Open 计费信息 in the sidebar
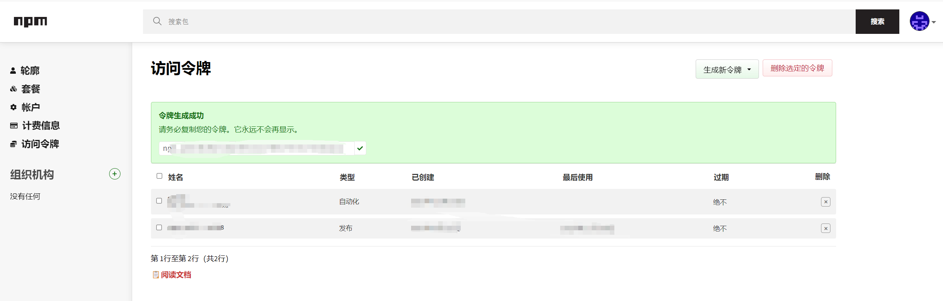The width and height of the screenshot is (943, 301). [41, 126]
